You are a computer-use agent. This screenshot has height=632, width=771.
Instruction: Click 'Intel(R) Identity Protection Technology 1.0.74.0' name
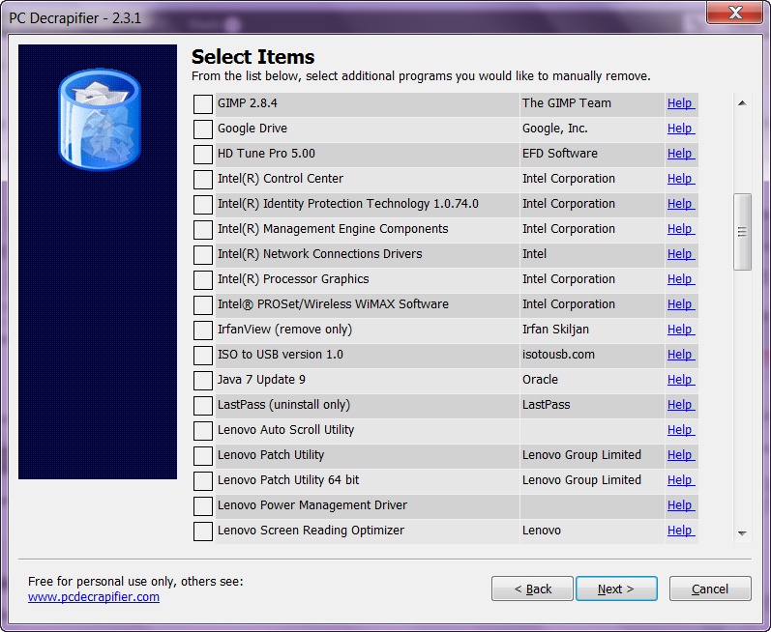pyautogui.click(x=347, y=203)
